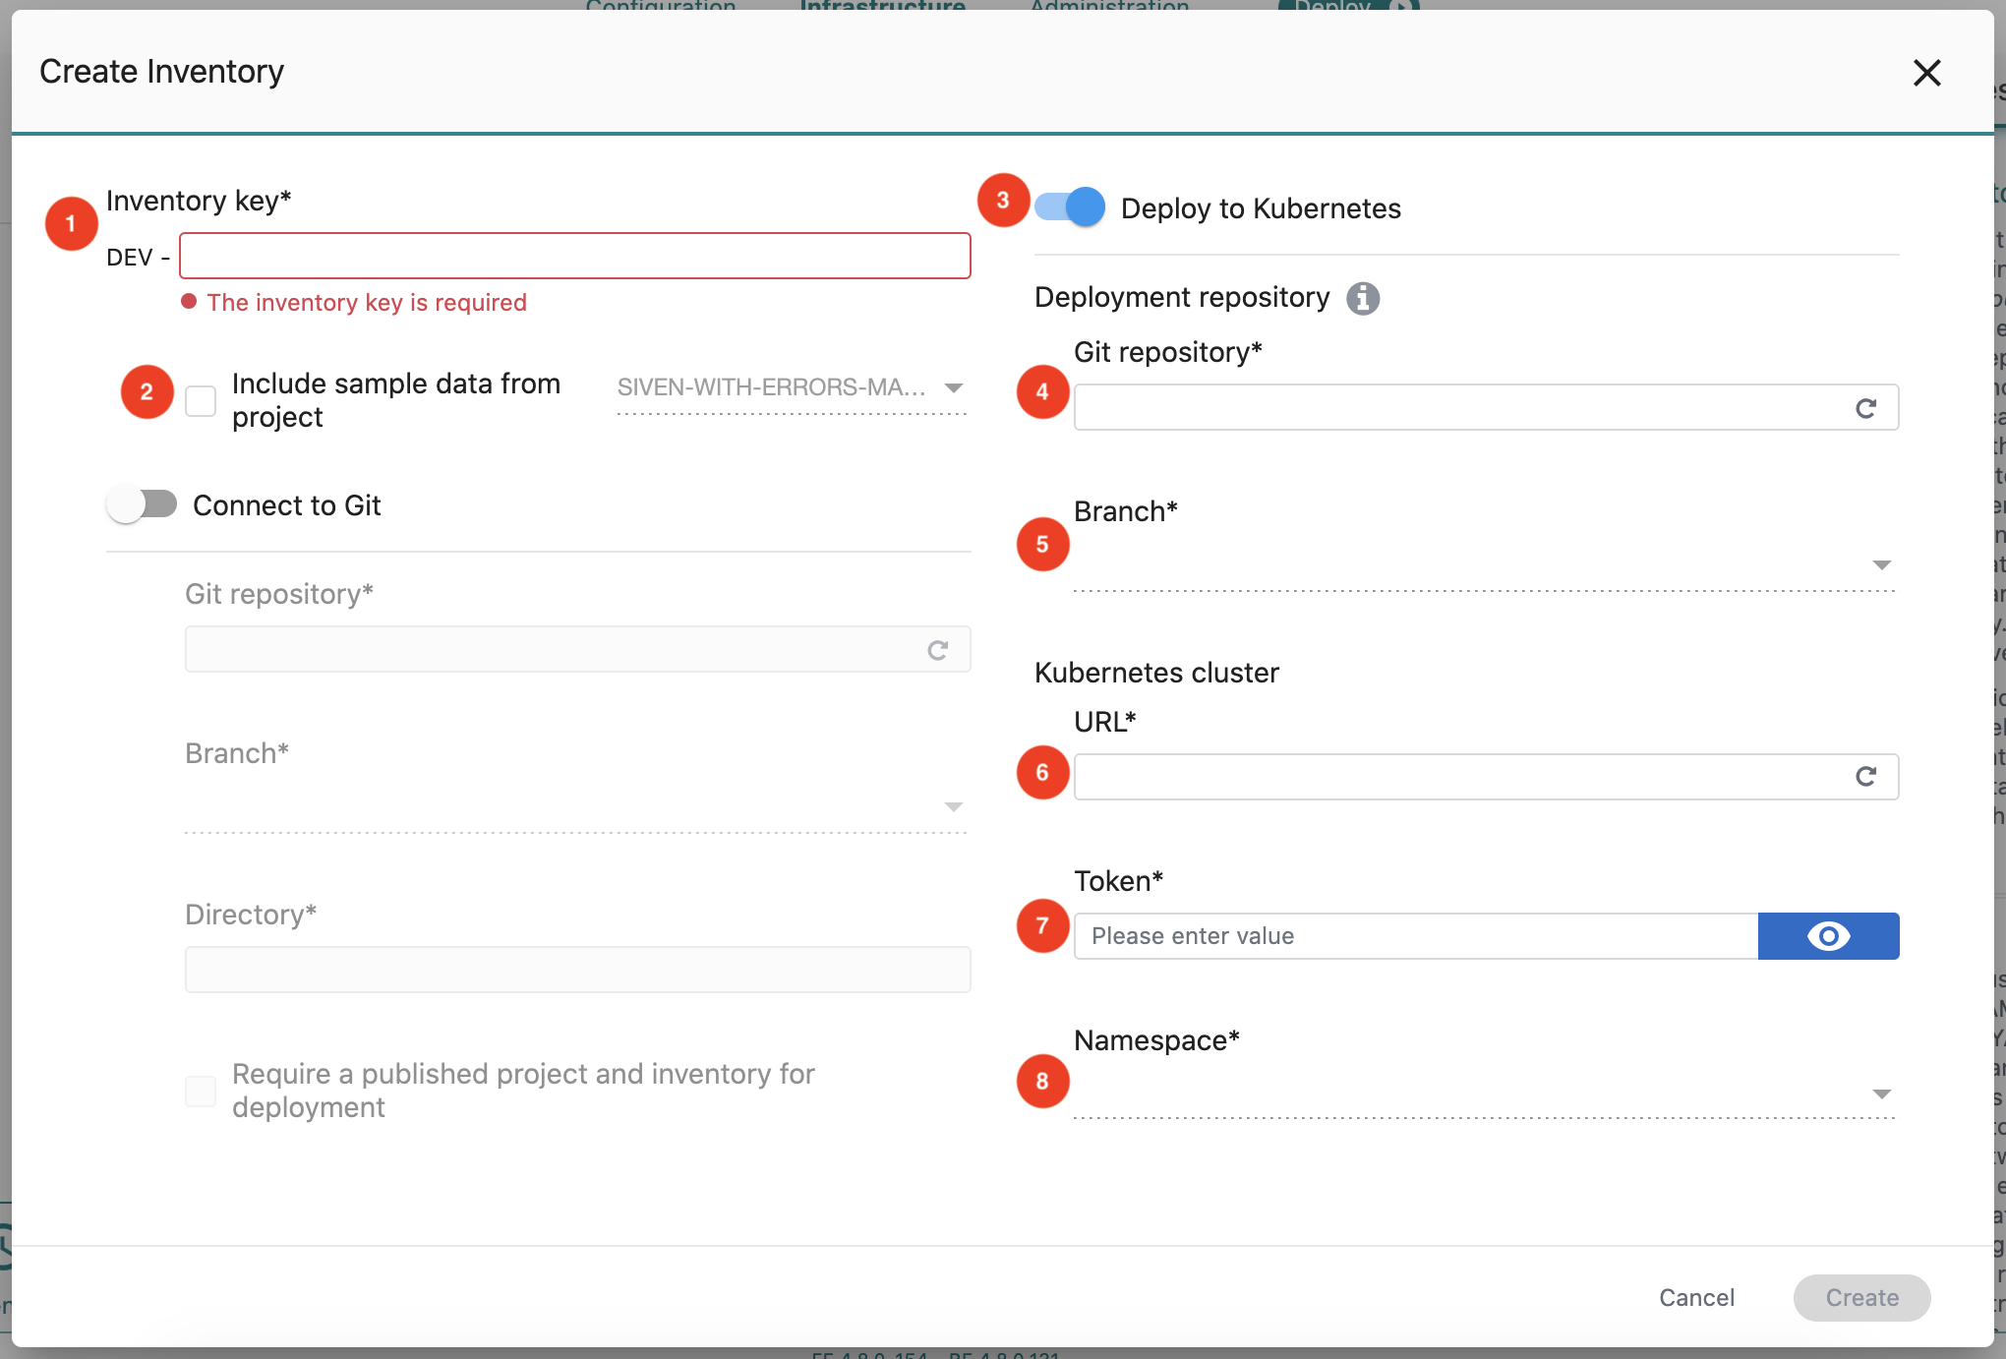
Task: Open the Administration tab
Action: (x=1109, y=6)
